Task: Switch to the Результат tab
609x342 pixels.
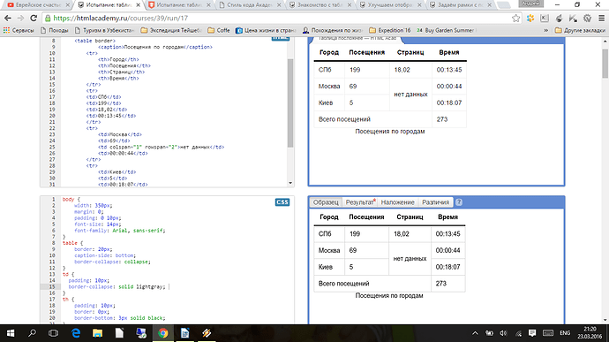Action: pos(360,202)
